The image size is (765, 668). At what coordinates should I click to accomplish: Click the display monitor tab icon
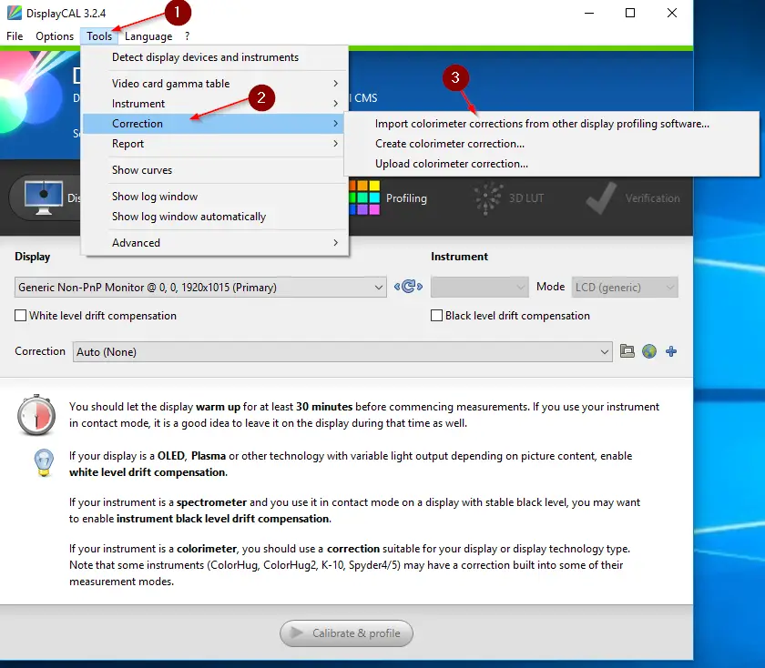click(x=44, y=197)
